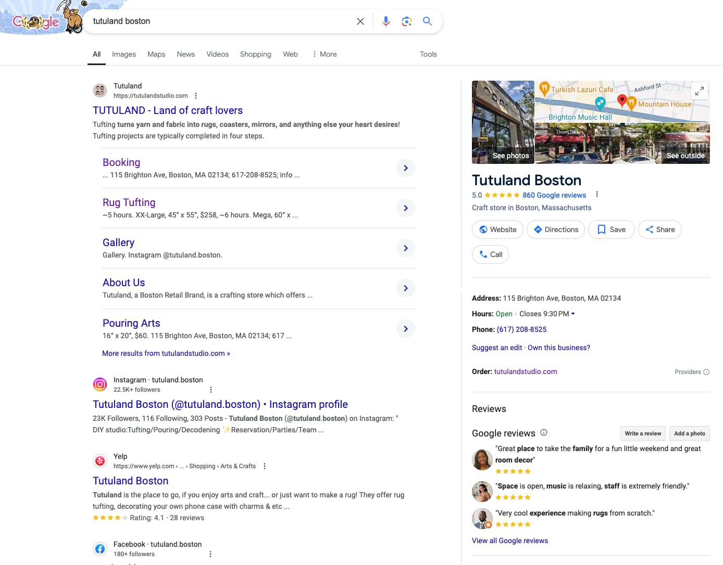
Task: Expand the Booking sitelink arrow
Action: coord(406,168)
